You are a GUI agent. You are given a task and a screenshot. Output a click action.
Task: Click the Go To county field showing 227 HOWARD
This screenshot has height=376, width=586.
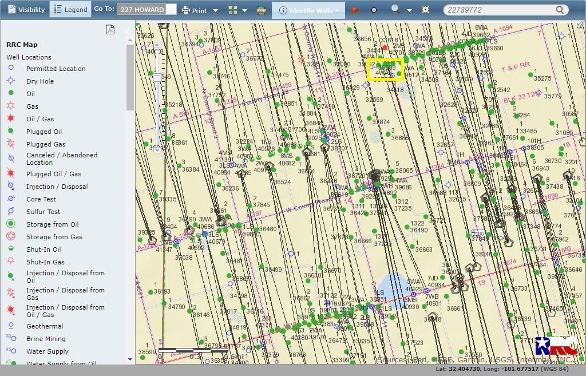tap(142, 10)
